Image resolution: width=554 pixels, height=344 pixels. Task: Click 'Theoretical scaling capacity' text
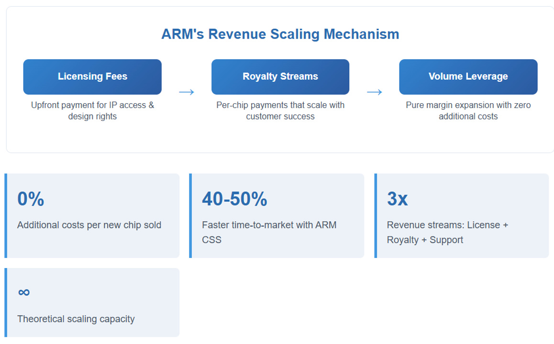(x=76, y=319)
